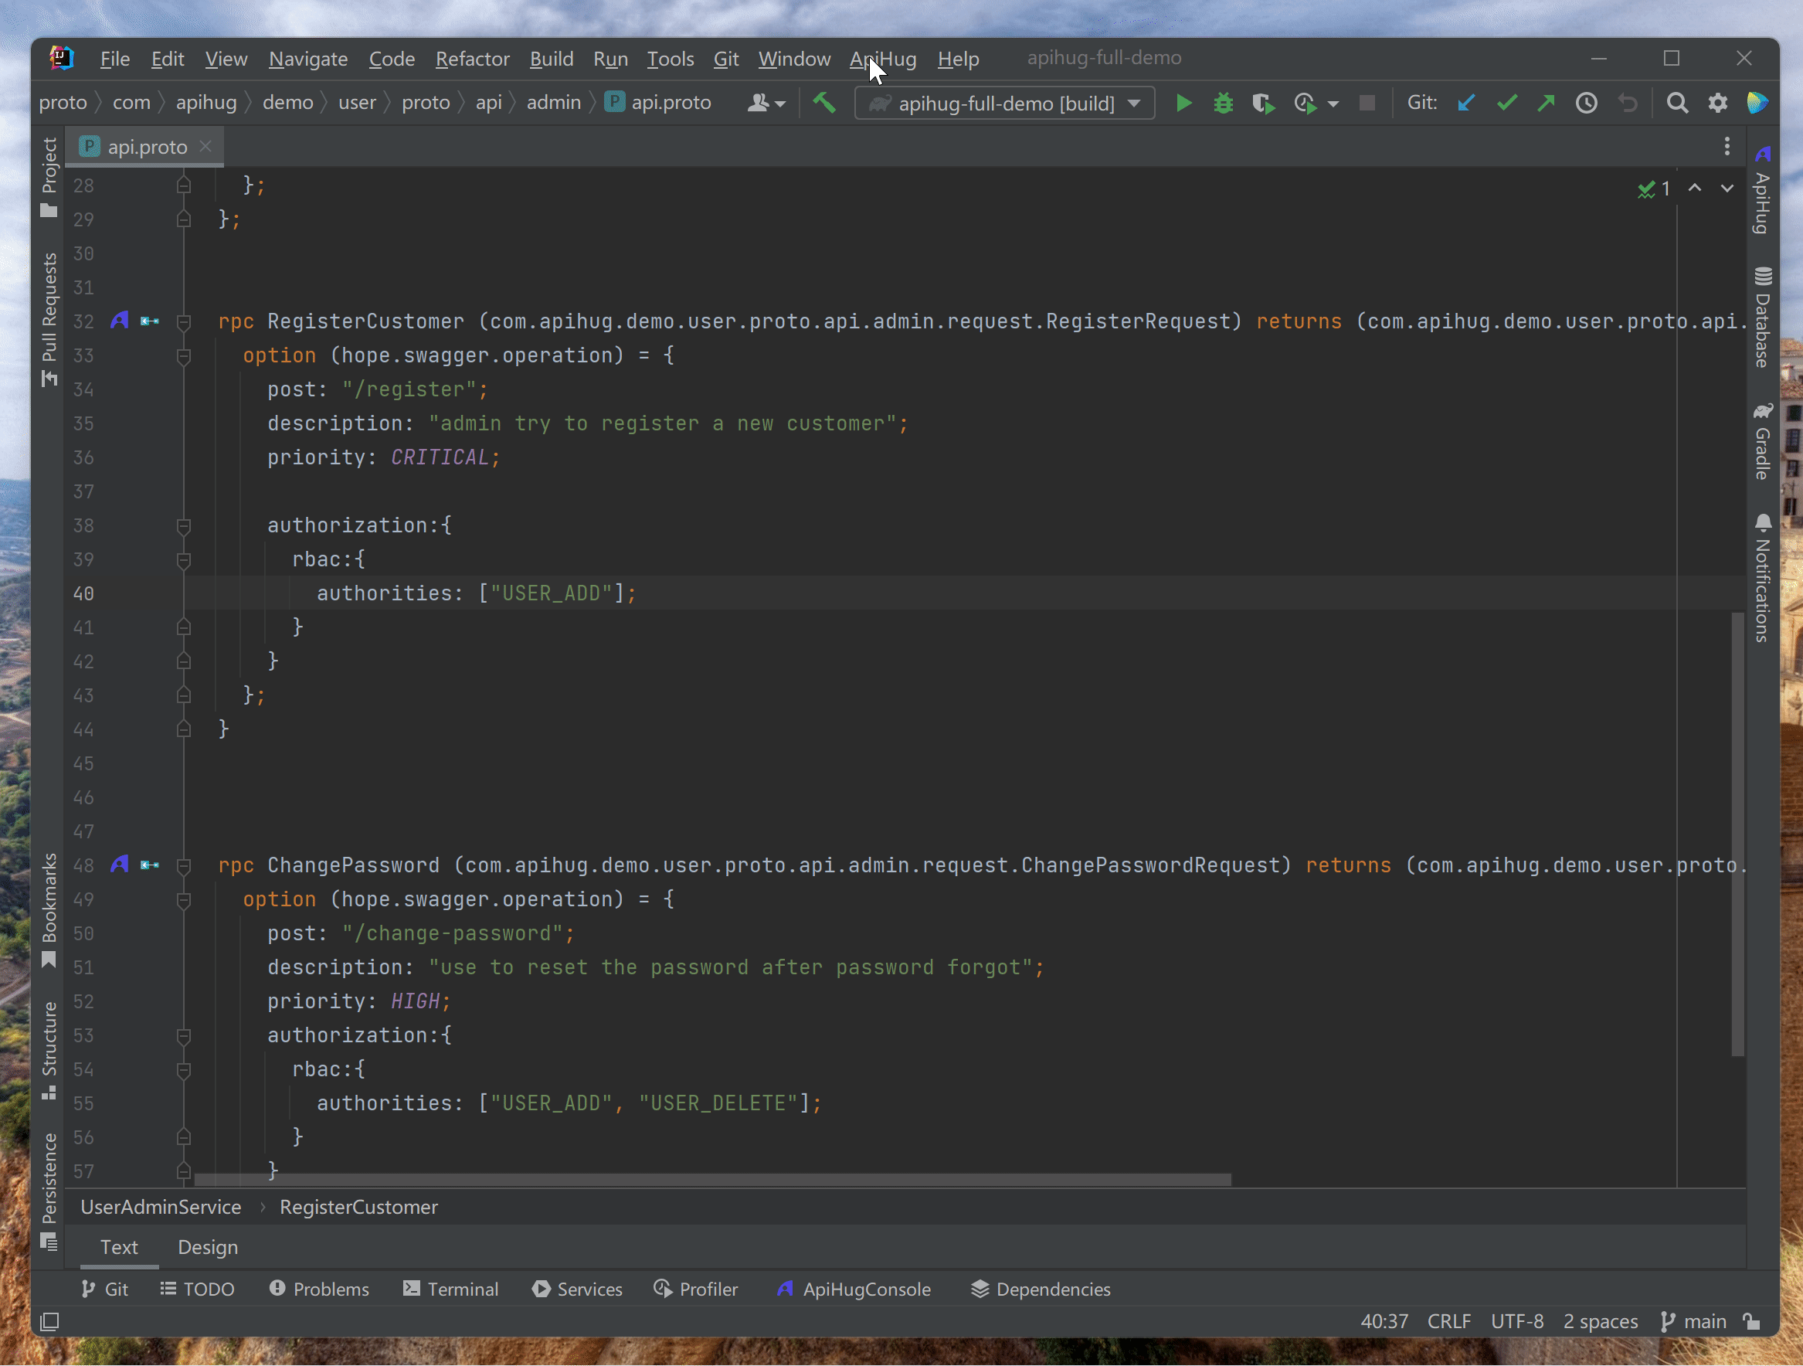Switch to the Design tab

click(x=208, y=1247)
